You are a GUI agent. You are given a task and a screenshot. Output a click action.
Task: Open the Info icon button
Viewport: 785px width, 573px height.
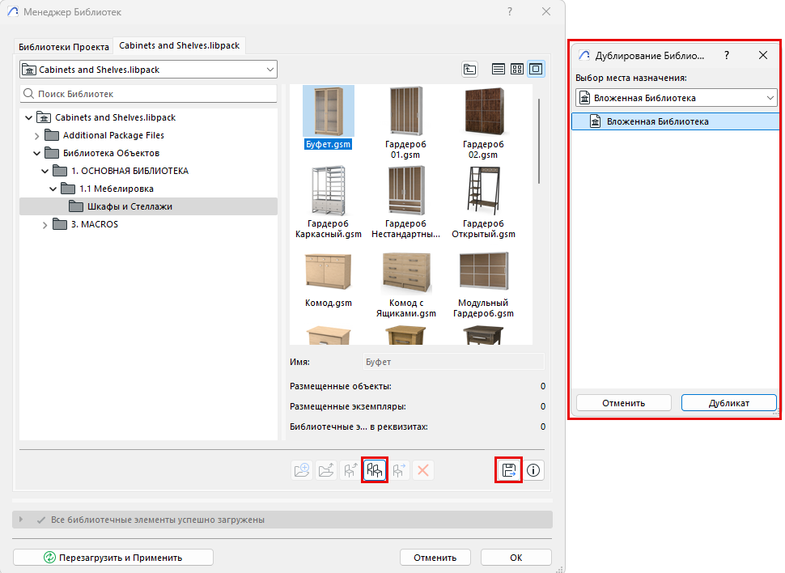click(533, 470)
